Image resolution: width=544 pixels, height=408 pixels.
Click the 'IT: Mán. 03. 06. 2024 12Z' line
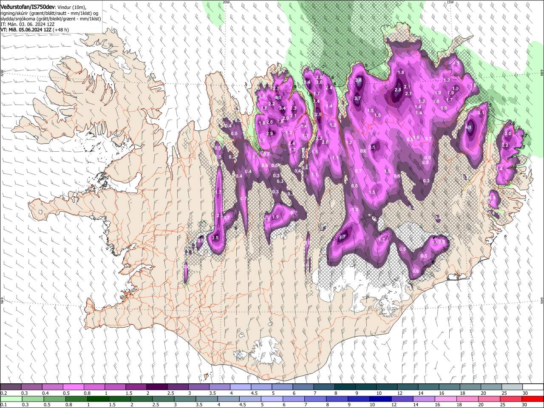pos(28,25)
